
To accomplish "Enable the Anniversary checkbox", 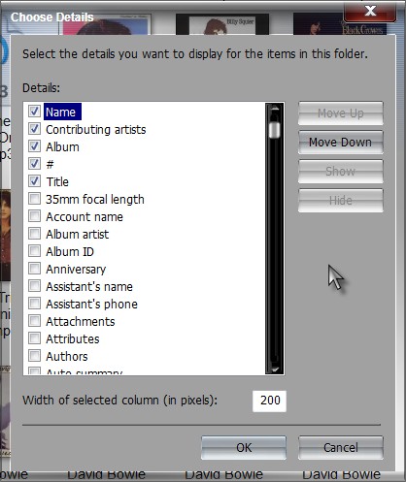I will pyautogui.click(x=34, y=269).
